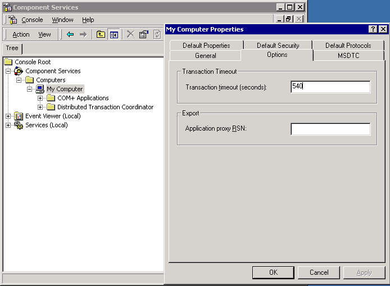Click the Cancel button

coord(319,272)
